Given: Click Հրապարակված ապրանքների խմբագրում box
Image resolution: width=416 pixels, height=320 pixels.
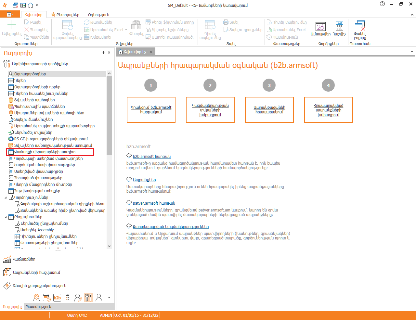Looking at the screenshot, I should (329, 110).
